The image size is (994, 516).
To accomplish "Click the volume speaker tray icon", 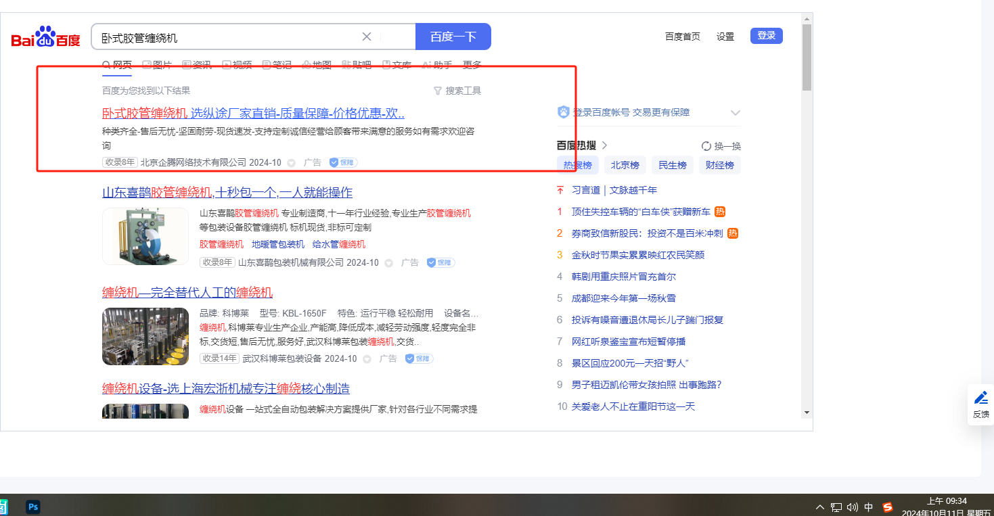I will pyautogui.click(x=853, y=507).
